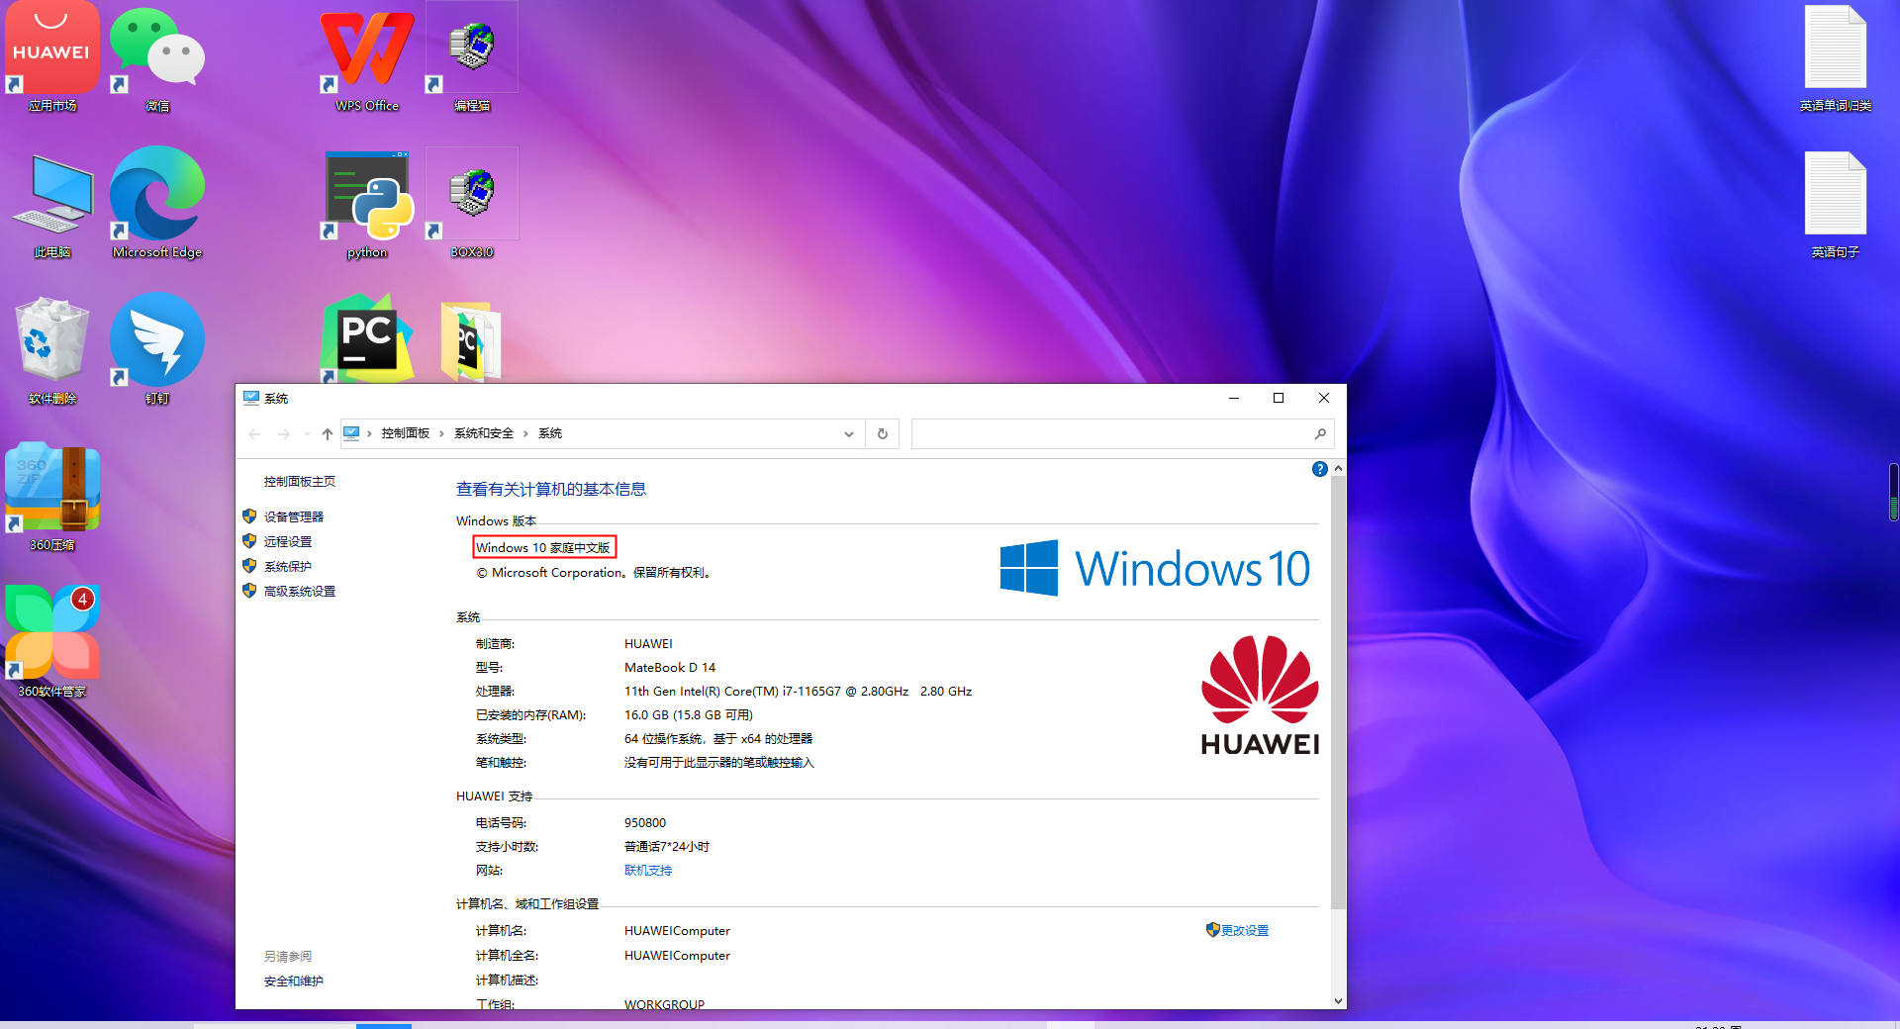Click the help question mark icon

pos(1319,469)
